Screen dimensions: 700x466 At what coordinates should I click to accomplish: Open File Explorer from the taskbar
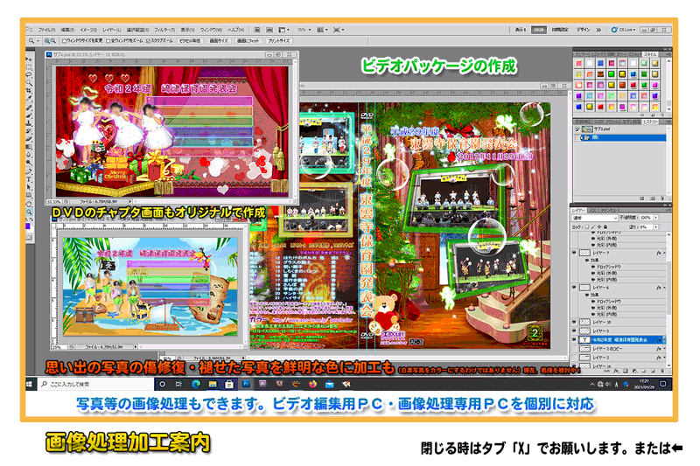tap(213, 384)
